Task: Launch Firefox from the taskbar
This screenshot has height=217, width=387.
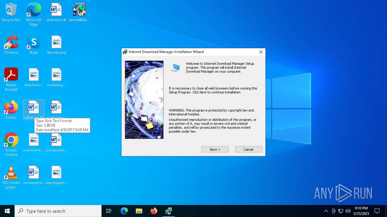Action: coord(154,211)
